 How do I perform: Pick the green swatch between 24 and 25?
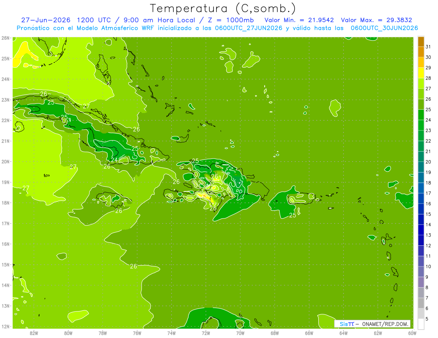point(421,115)
